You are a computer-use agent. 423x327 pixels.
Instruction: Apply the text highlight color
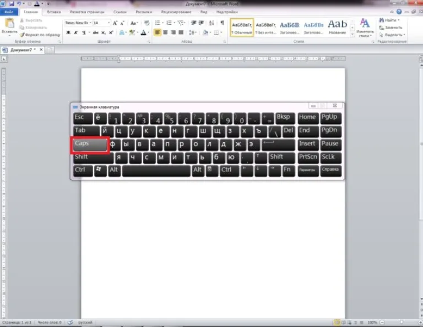click(132, 32)
